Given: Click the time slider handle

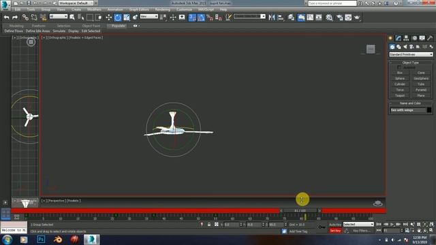Looking at the screenshot, I should pyautogui.click(x=300, y=210).
